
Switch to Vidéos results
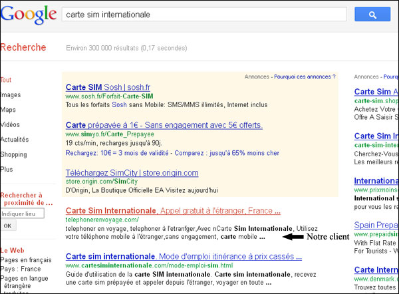[x=10, y=125]
